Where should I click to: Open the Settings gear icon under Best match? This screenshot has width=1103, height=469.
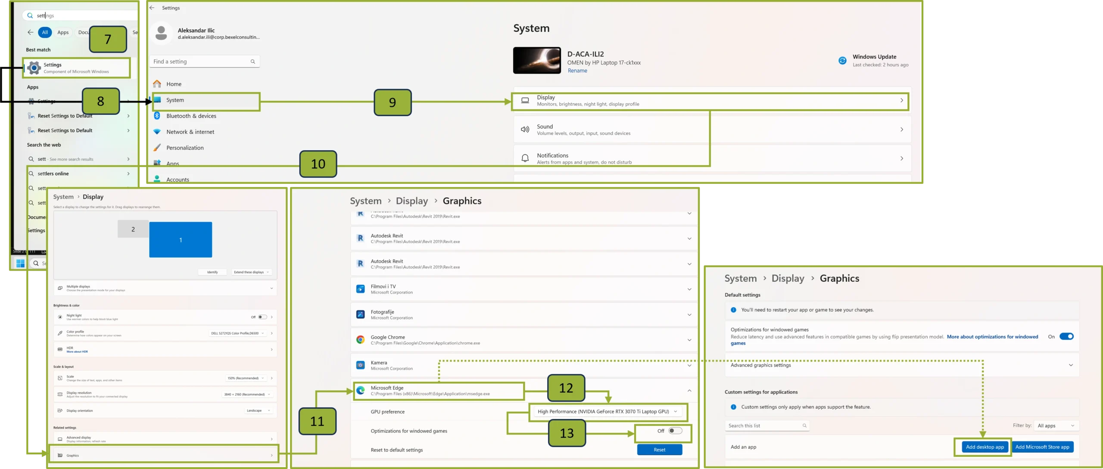pyautogui.click(x=34, y=68)
